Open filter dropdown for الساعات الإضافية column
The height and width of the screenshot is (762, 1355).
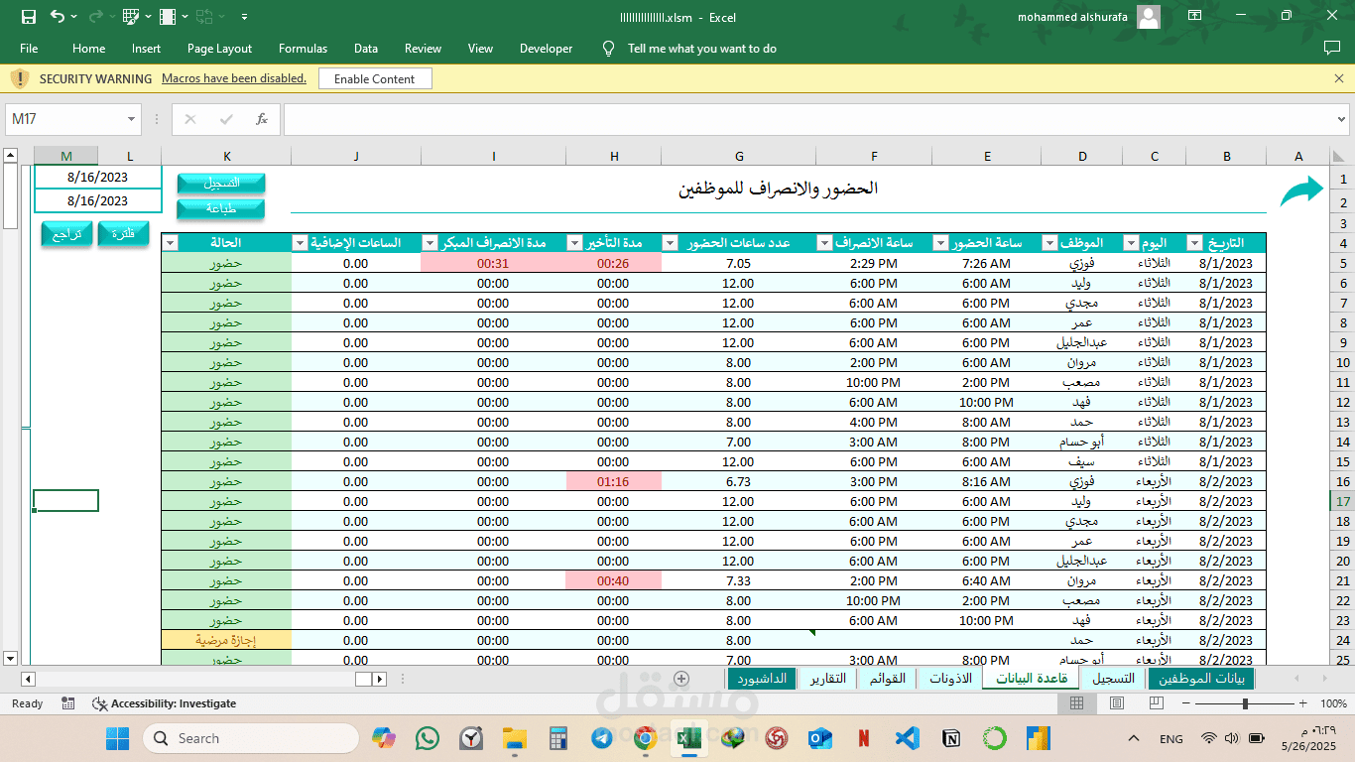point(300,243)
